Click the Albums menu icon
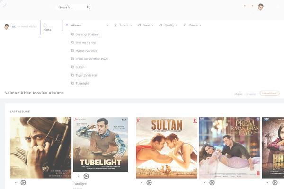The image size is (284, 189). pyautogui.click(x=67, y=25)
